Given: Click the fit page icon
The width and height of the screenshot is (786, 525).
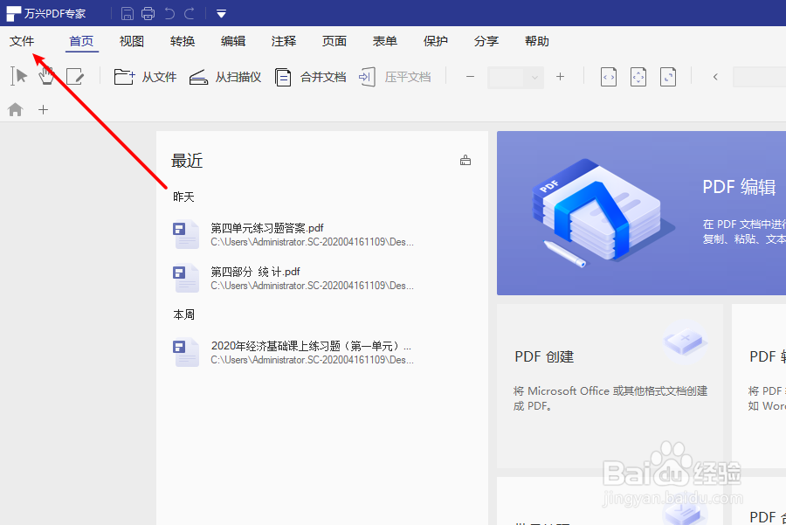Looking at the screenshot, I should point(638,77).
